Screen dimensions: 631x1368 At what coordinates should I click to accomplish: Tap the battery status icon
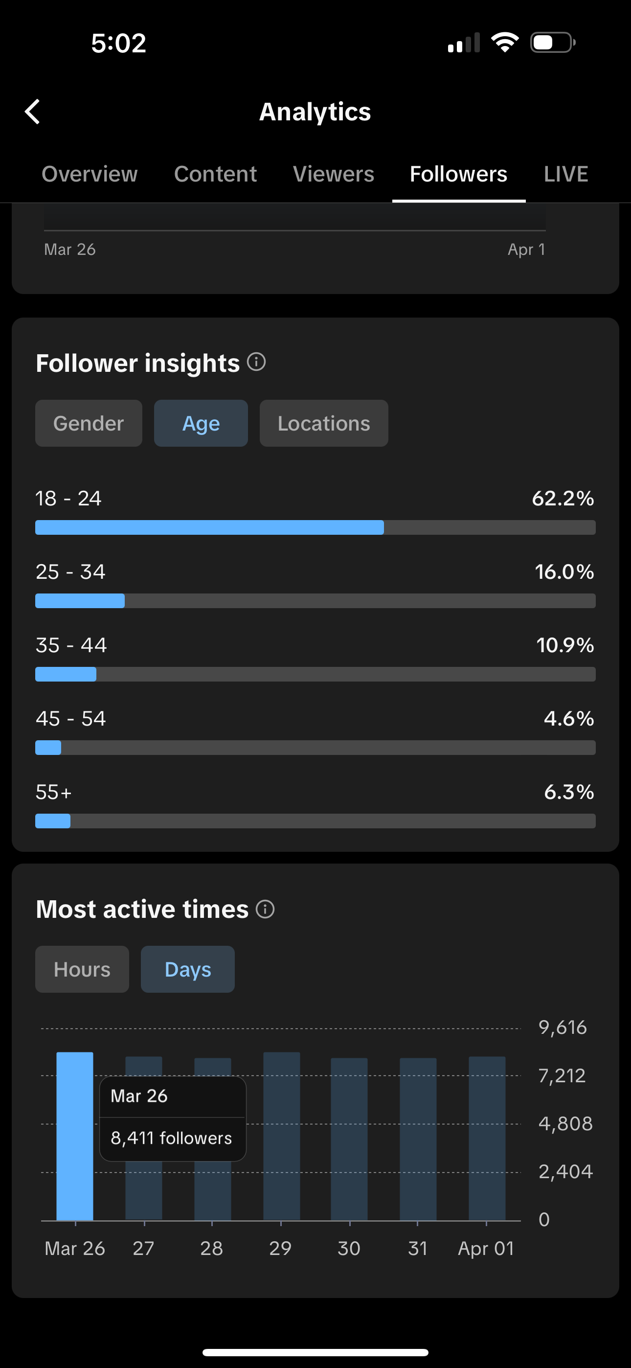(552, 43)
